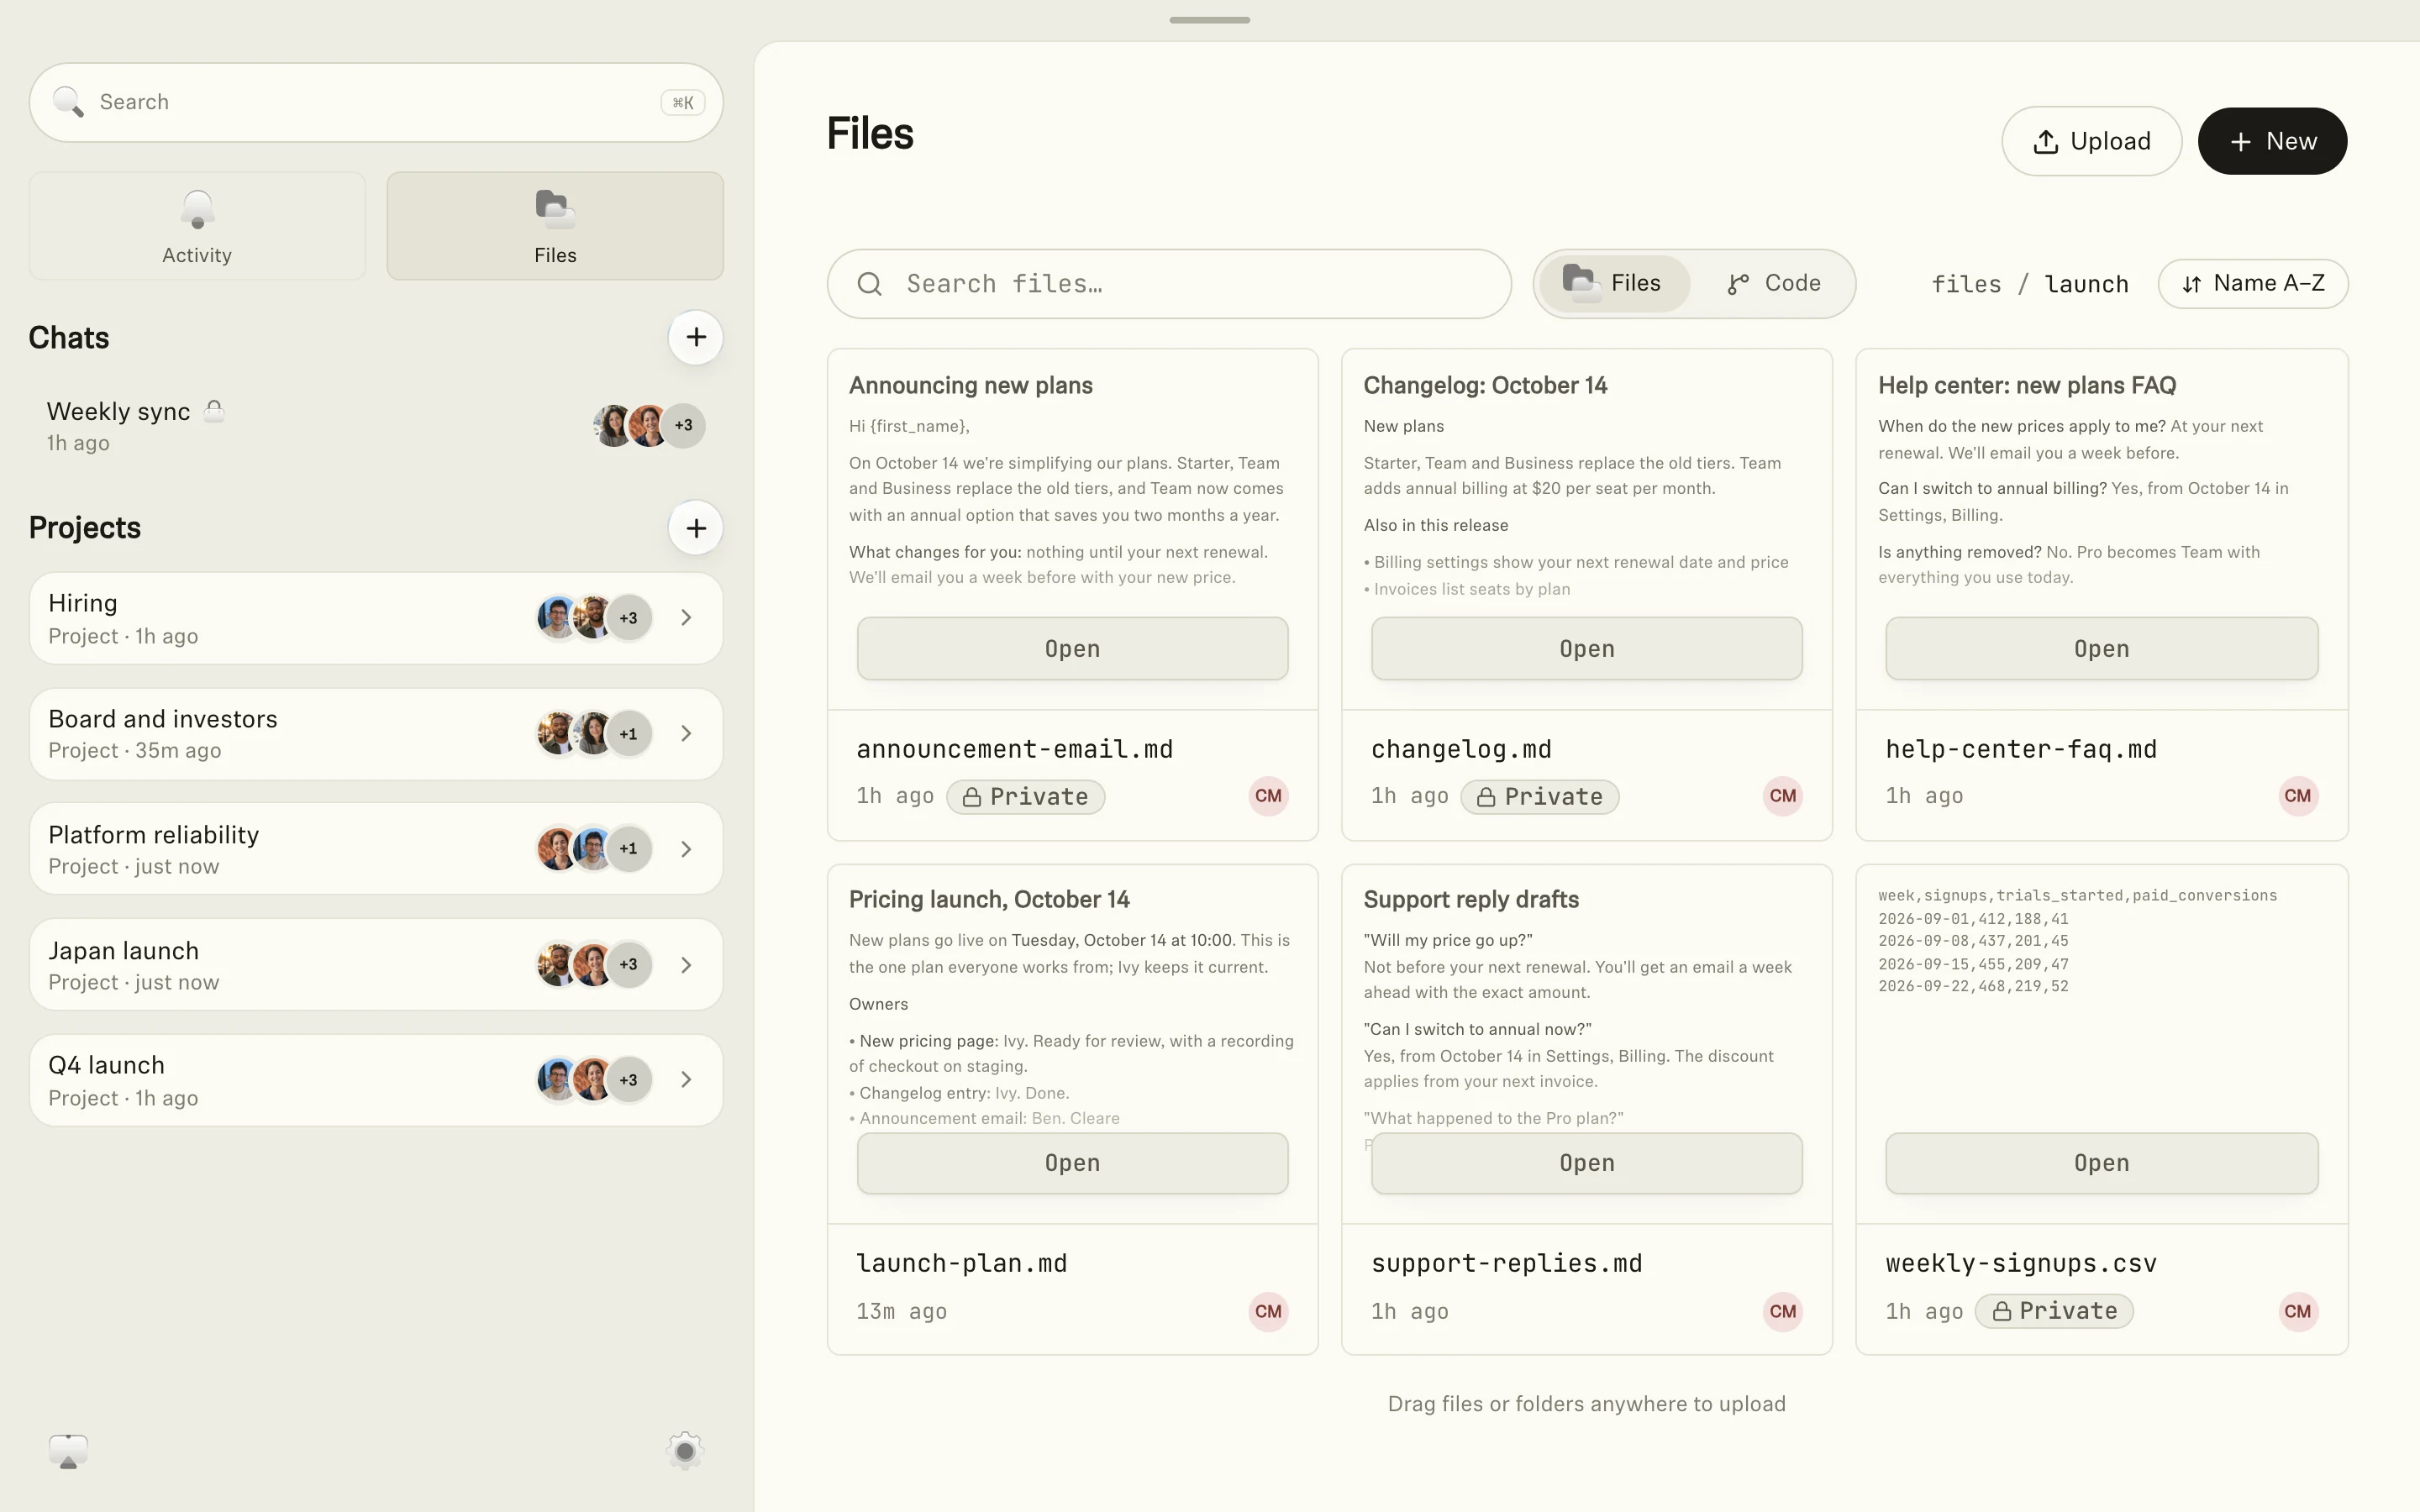Image resolution: width=2420 pixels, height=1512 pixels.
Task: Click CM avatar on support-replies.md card
Action: [x=1782, y=1311]
